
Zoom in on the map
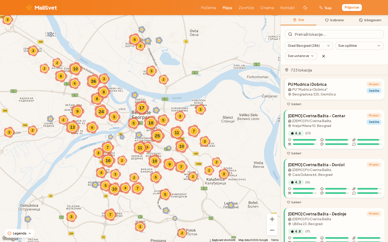(x=272, y=219)
